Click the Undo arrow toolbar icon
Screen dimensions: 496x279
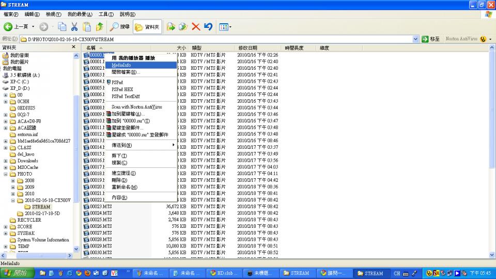(x=208, y=27)
